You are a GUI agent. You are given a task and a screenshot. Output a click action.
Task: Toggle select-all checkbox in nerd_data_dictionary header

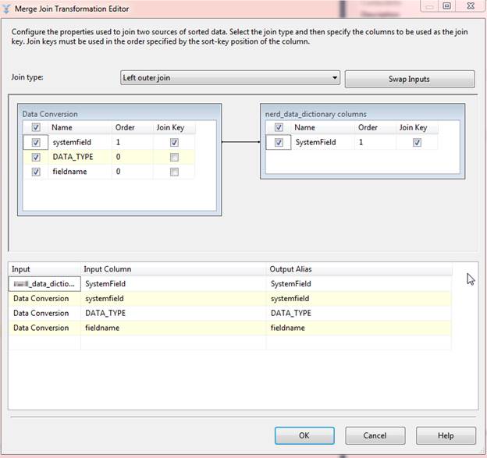tap(279, 128)
